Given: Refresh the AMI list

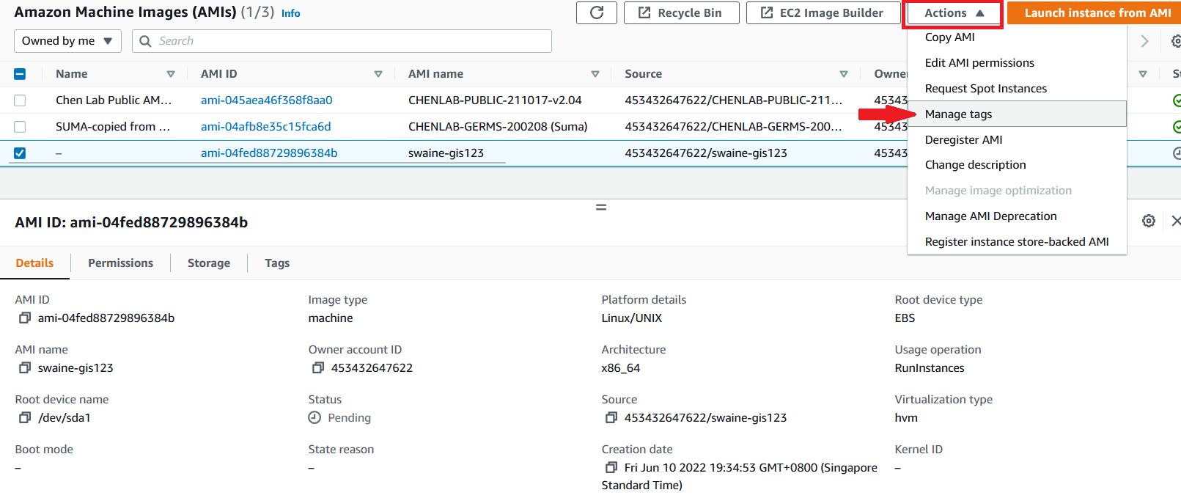Looking at the screenshot, I should 597,12.
